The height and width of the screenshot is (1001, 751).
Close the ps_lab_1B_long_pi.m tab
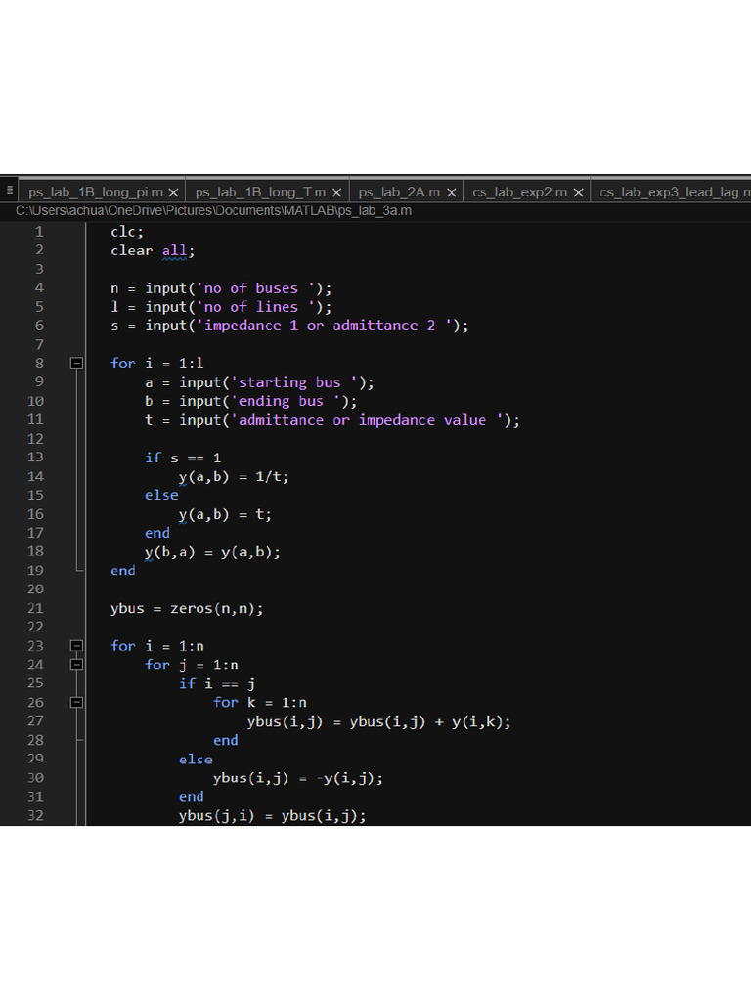click(x=173, y=193)
